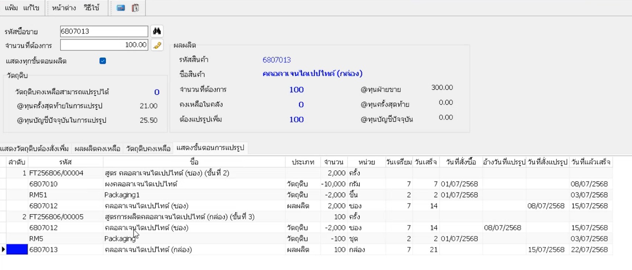Click the binoculars search icon beside รหัสซื้อขาย
Viewport: 632px width, 270px height.
[157, 31]
